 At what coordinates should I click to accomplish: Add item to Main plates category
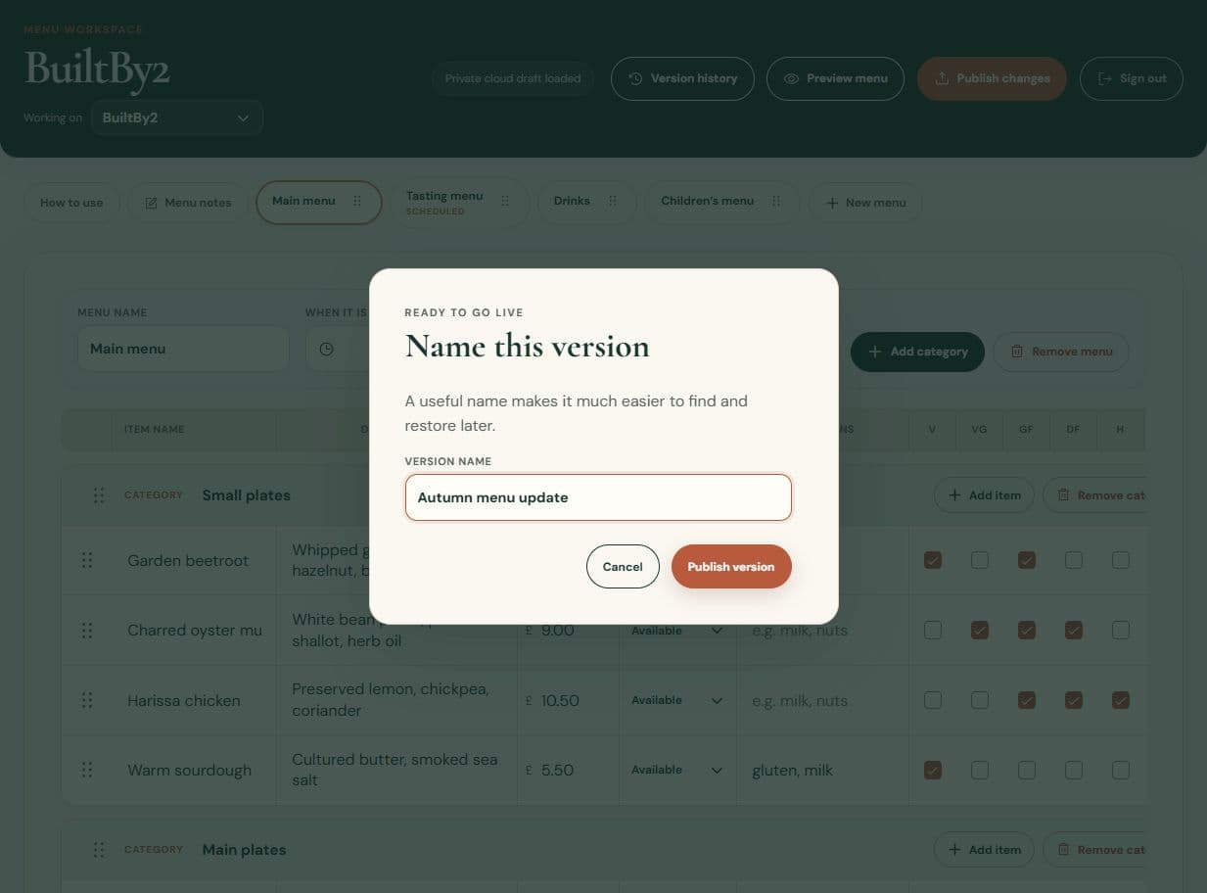[984, 850]
